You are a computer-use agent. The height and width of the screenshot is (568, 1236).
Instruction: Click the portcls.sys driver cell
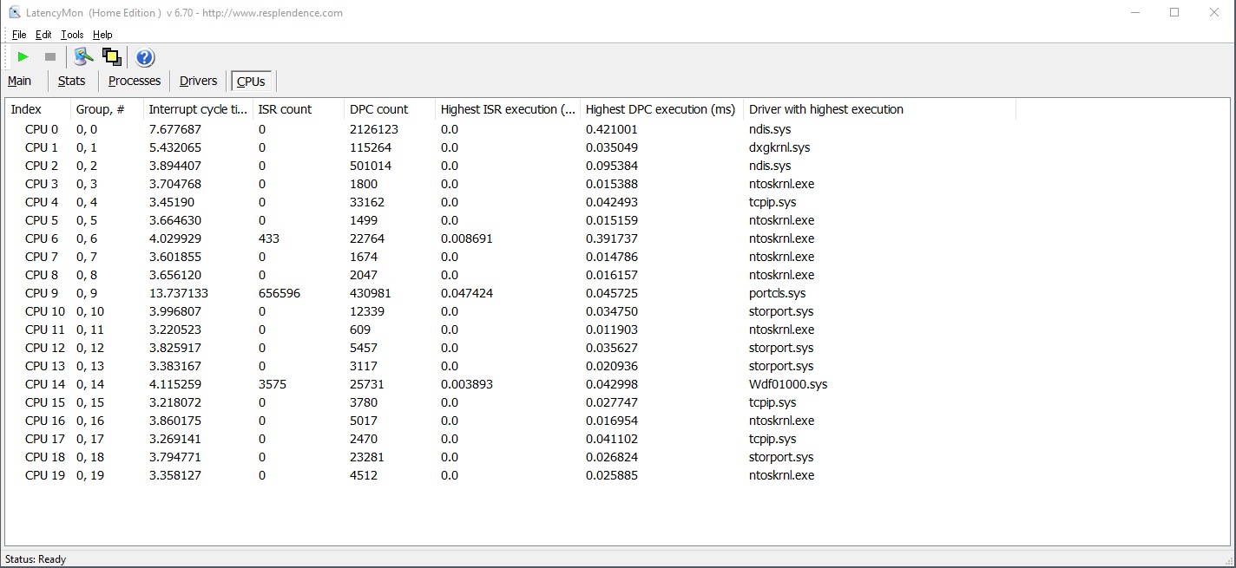point(777,293)
